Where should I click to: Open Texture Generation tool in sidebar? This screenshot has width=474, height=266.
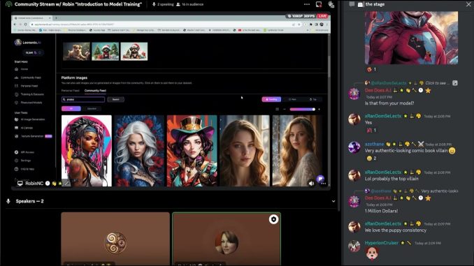tap(34, 136)
